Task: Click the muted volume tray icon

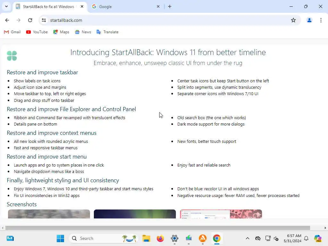Action: pos(276,238)
